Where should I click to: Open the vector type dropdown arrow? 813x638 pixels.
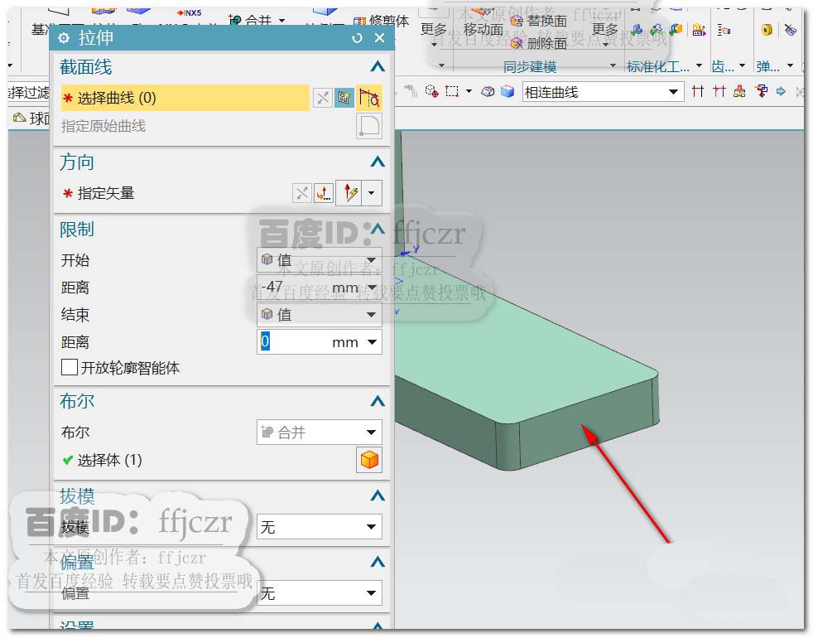[372, 193]
